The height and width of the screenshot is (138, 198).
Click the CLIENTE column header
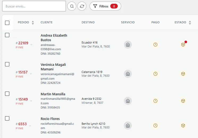pos(47,22)
